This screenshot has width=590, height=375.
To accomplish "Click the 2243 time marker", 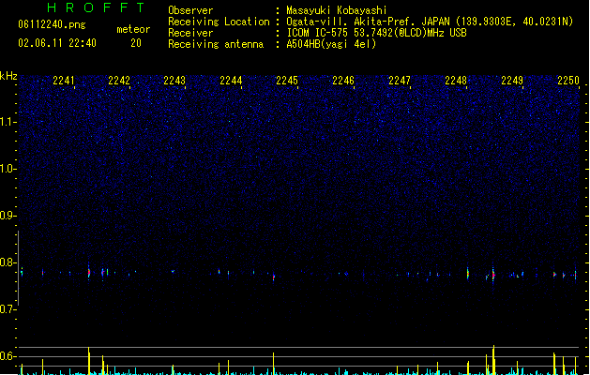I will [174, 81].
